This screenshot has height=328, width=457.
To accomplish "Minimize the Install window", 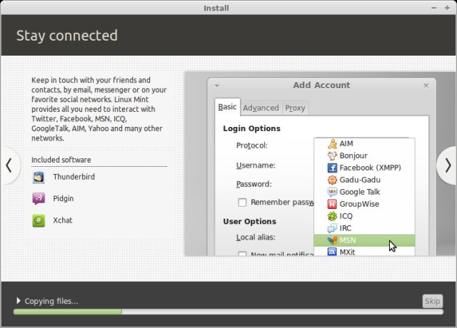I will click(x=433, y=8).
